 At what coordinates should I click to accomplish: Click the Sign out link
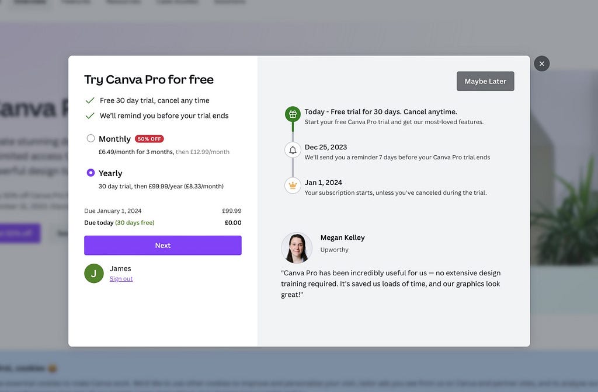pos(121,279)
